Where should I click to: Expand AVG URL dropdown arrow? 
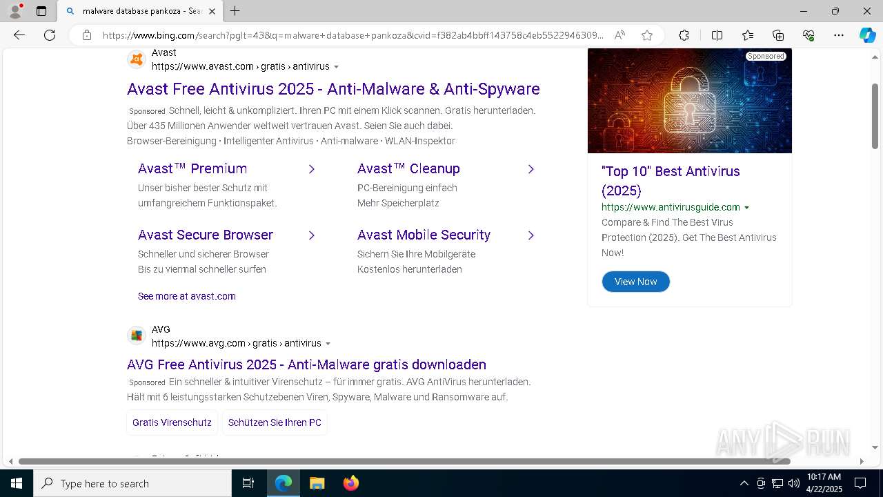tap(328, 344)
